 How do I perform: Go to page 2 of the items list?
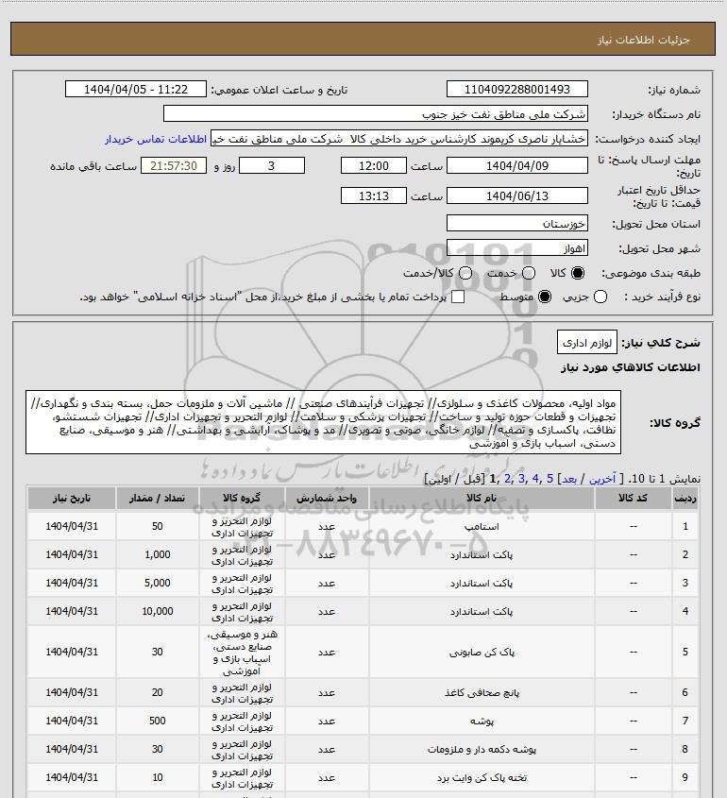[x=507, y=479]
